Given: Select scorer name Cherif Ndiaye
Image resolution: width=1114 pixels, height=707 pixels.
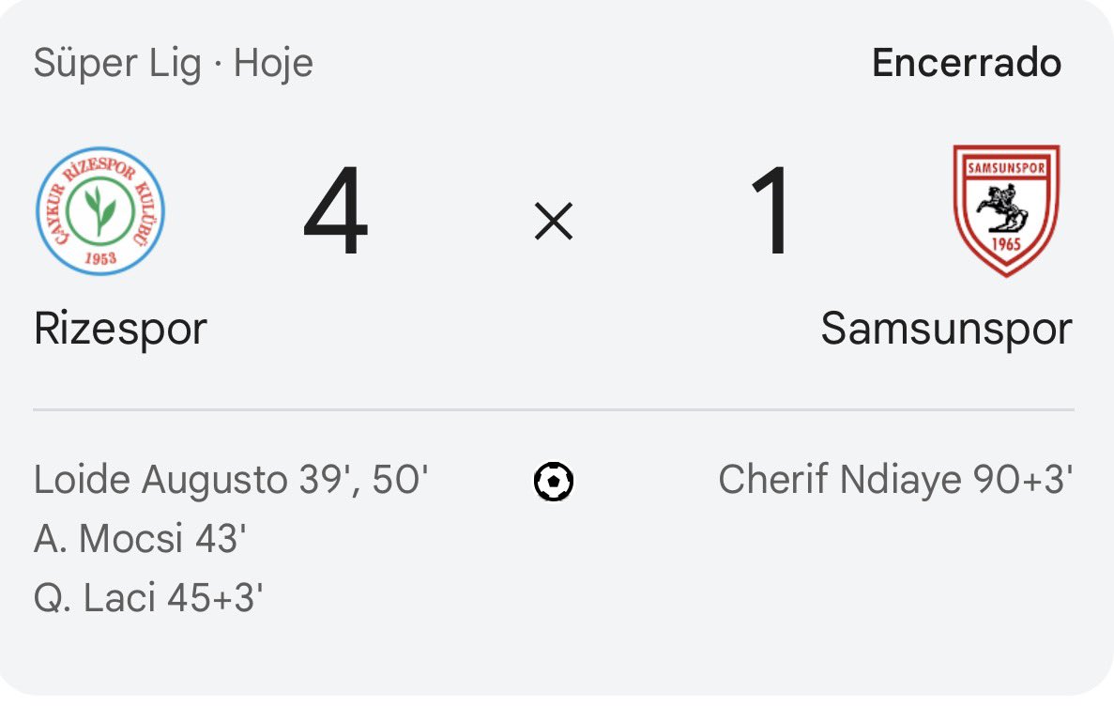Looking at the screenshot, I should [840, 481].
